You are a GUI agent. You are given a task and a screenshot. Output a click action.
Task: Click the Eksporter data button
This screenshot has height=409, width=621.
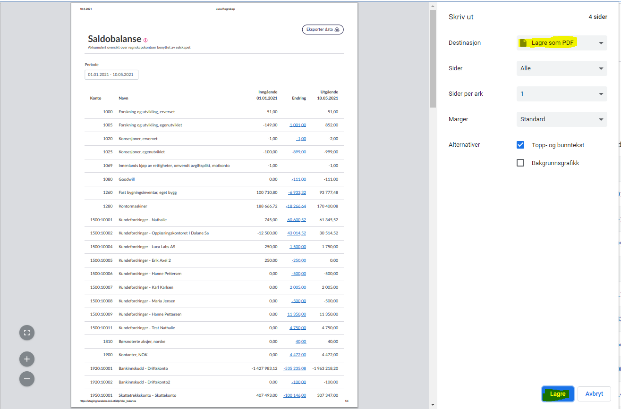pos(323,29)
